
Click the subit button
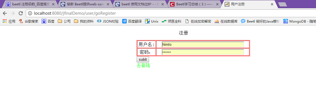tap(143, 59)
